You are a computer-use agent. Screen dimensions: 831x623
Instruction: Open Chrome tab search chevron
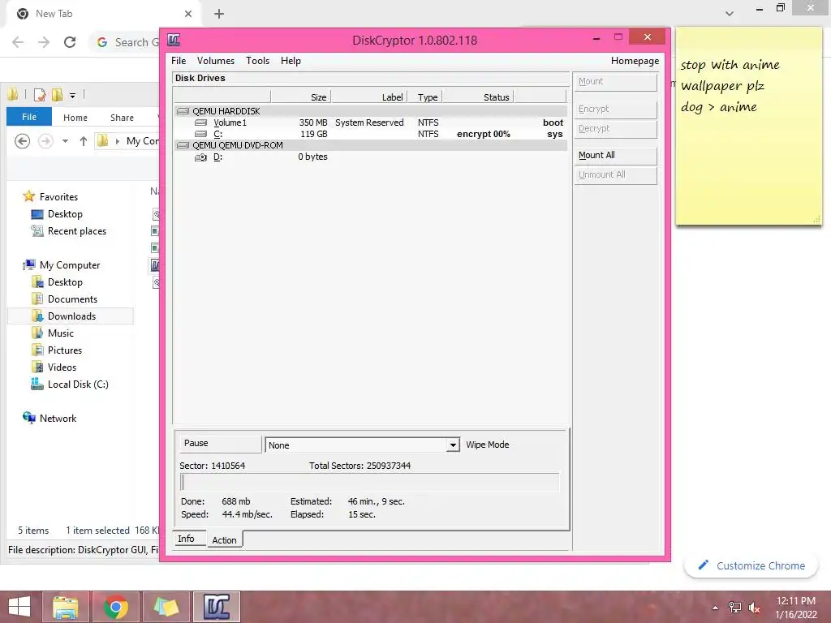pyautogui.click(x=730, y=14)
